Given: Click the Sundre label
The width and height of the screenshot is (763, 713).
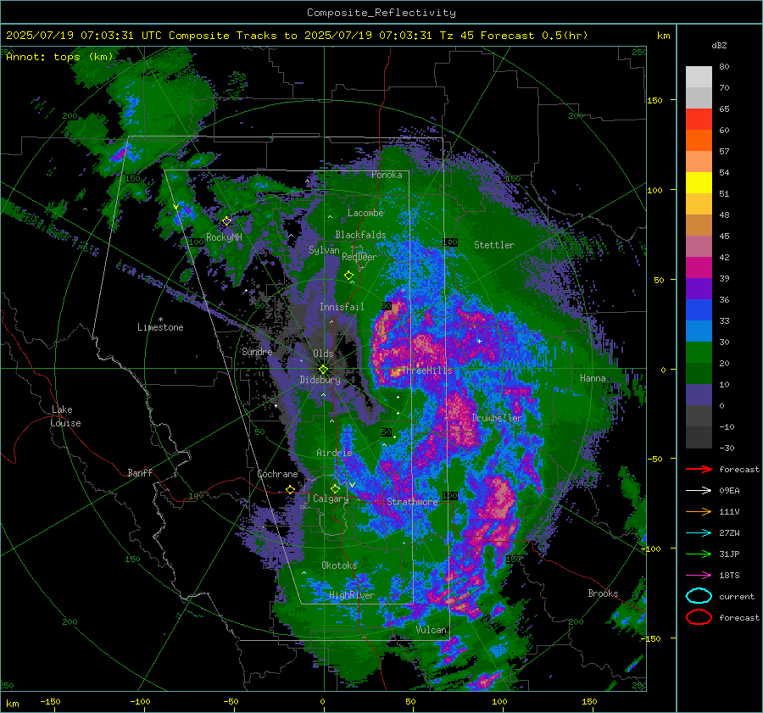Looking at the screenshot, I should click(x=257, y=352).
